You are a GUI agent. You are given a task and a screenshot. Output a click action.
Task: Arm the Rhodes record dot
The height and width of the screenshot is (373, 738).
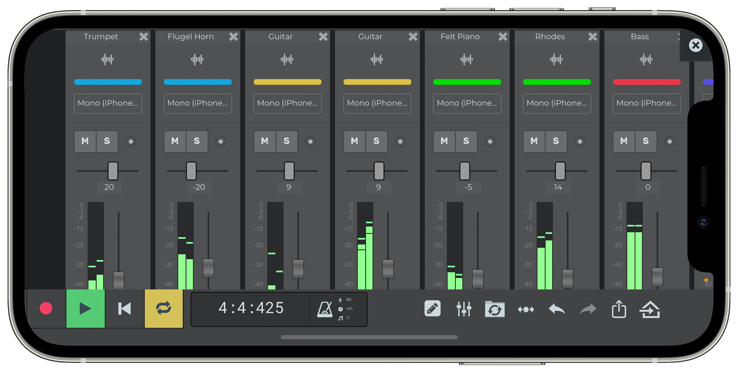[580, 142]
